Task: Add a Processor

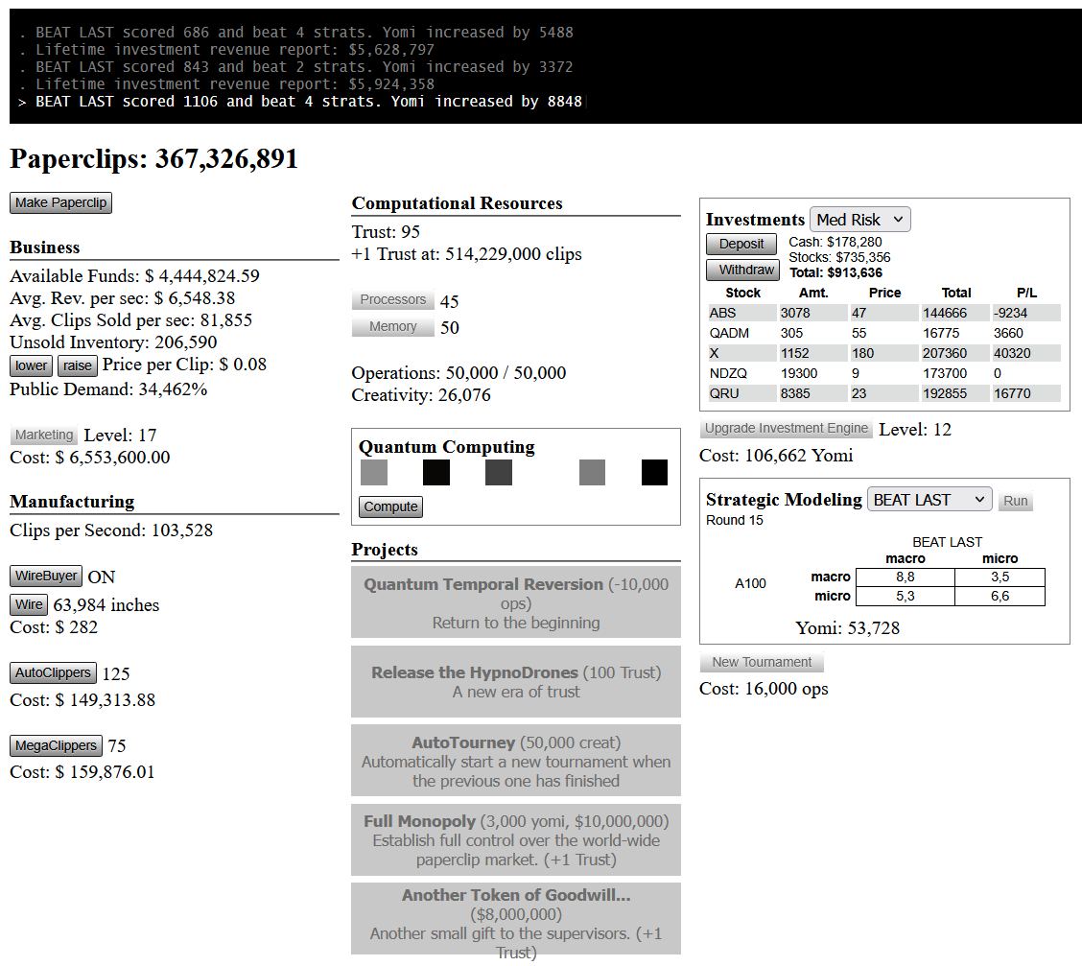Action: tap(393, 300)
